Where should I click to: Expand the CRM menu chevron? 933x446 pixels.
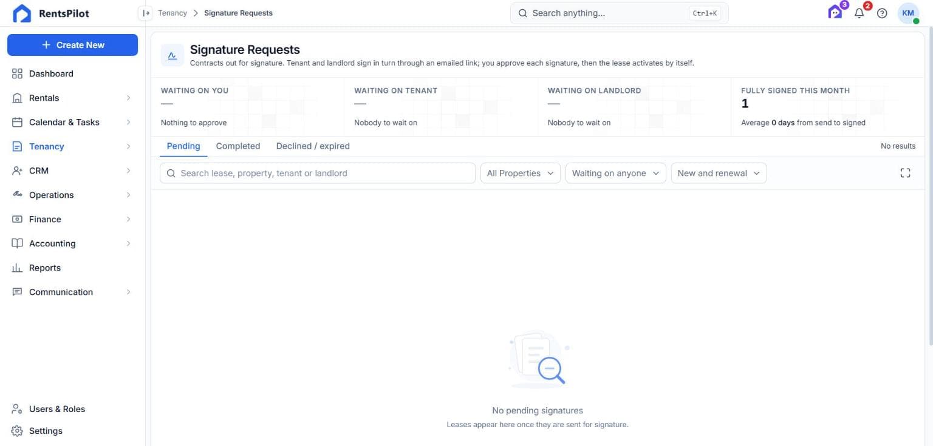click(x=128, y=171)
